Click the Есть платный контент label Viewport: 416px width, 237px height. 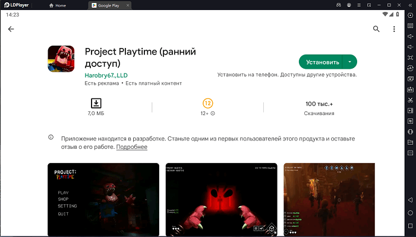[153, 84]
